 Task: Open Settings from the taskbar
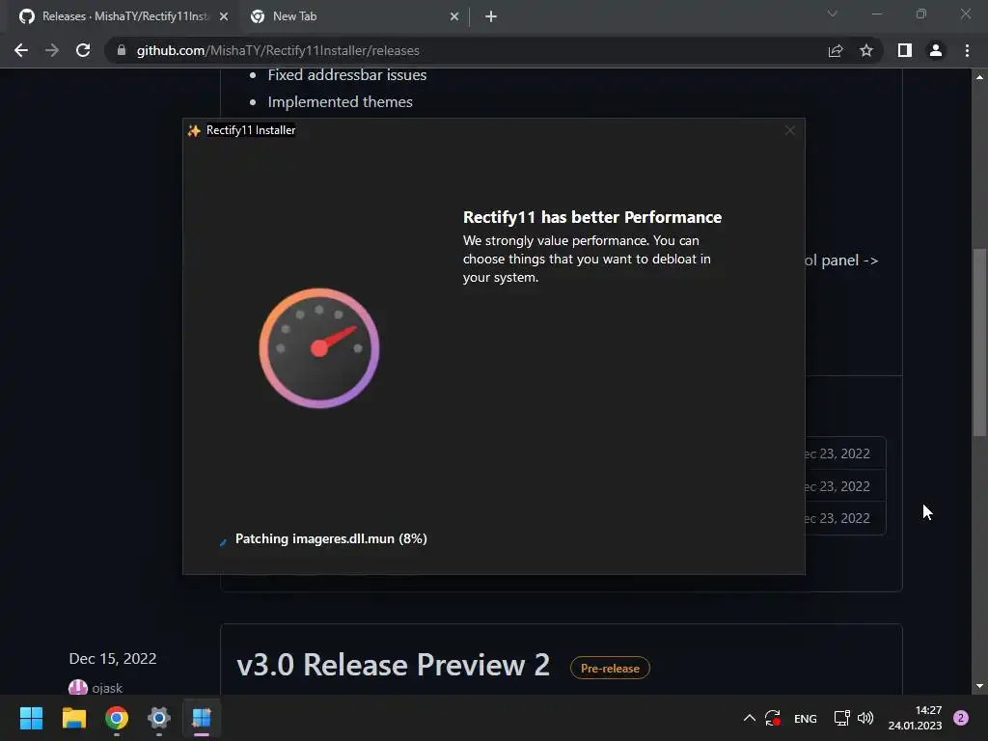point(159,718)
